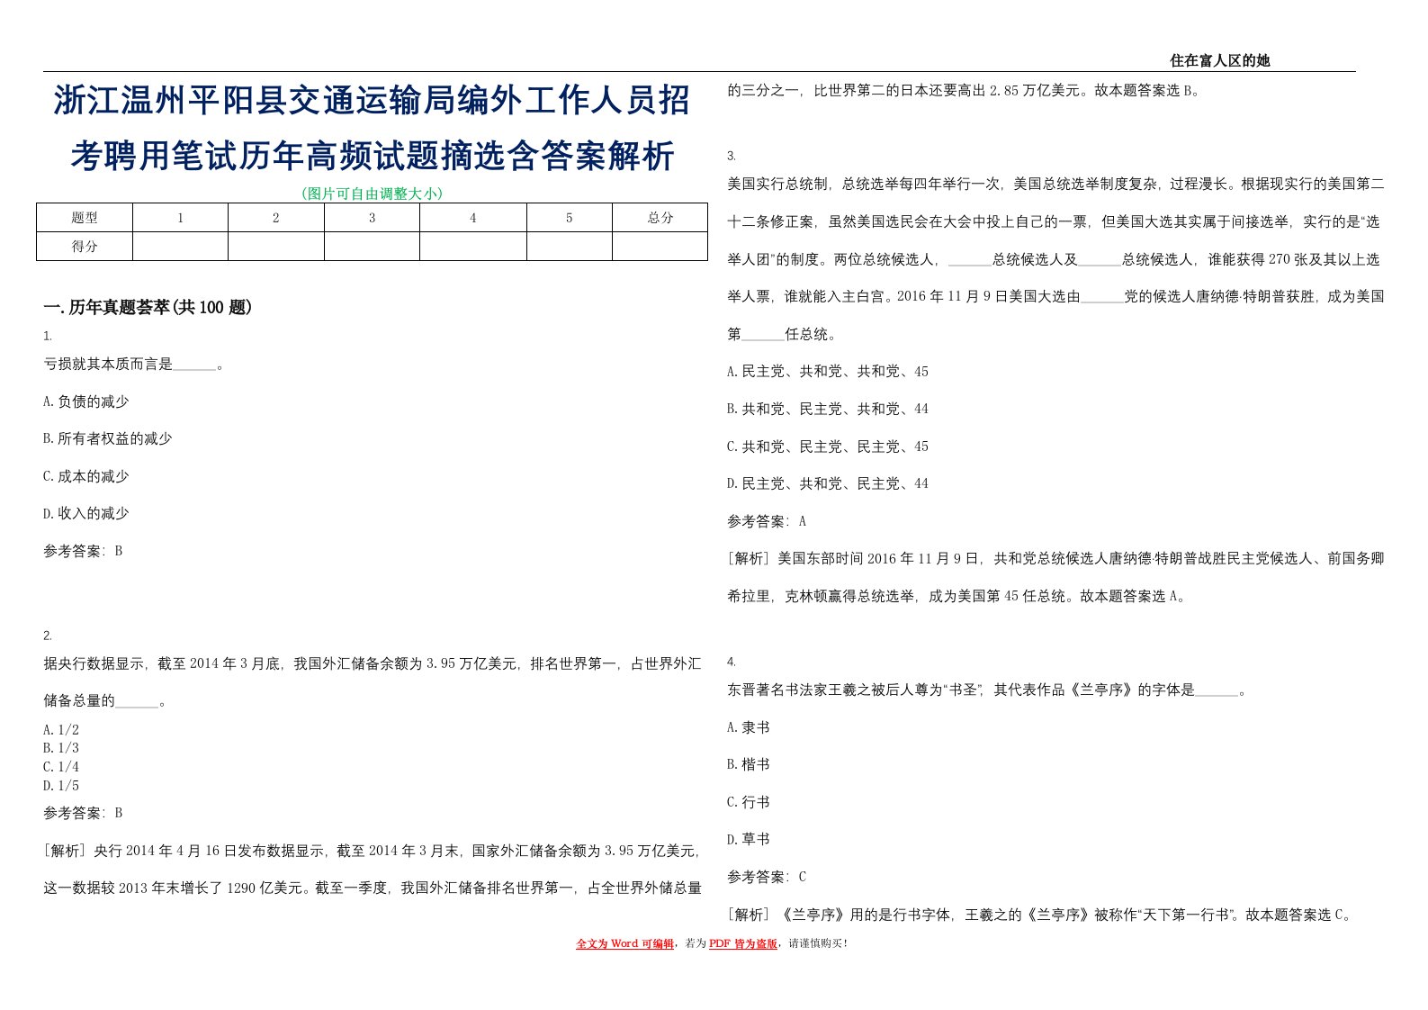Click option 'C.行书'
1428x1010 pixels.
749,802
